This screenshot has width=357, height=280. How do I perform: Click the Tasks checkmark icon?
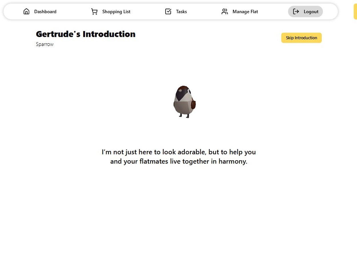coord(168,11)
